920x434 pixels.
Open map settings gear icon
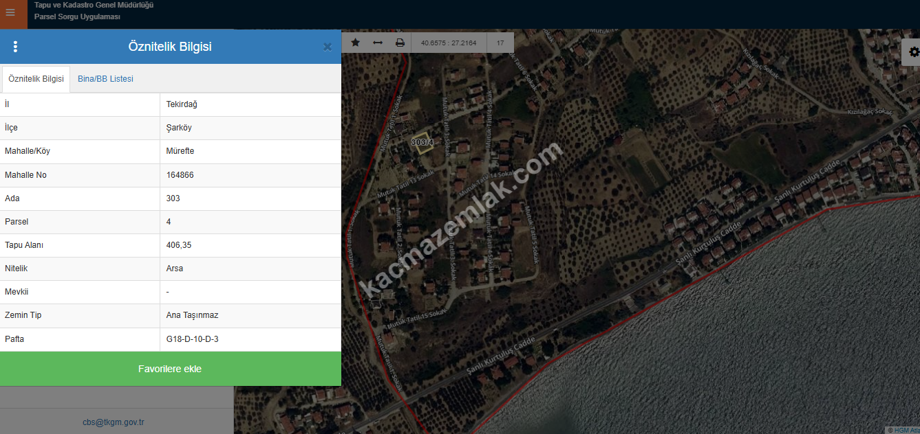[913, 52]
